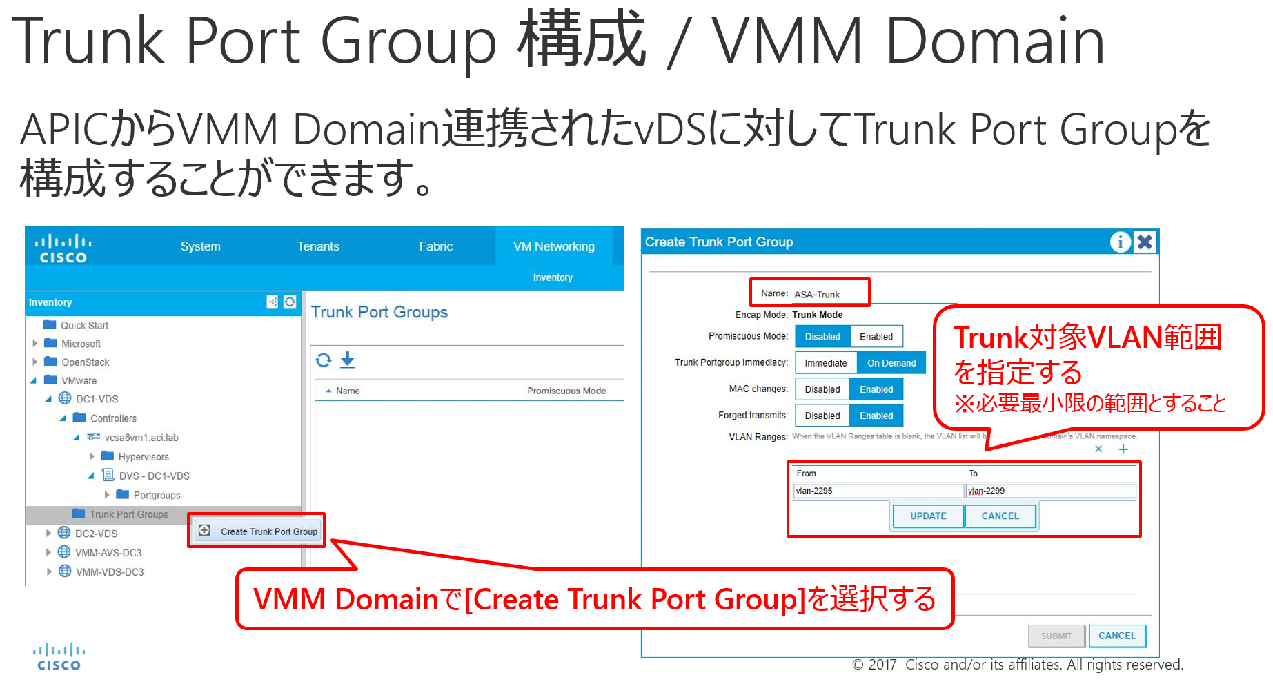Viewport: 1273px width, 684px height.
Task: Click the Controllers folder icon
Action: tap(79, 418)
